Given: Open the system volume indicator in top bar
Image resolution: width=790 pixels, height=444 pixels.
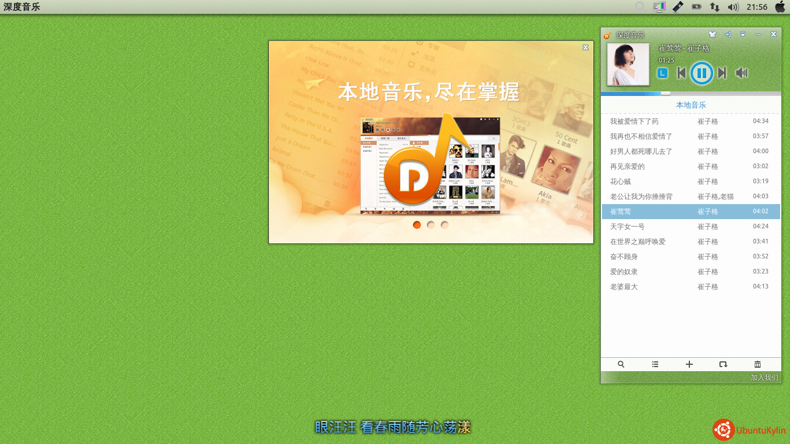Looking at the screenshot, I should [733, 7].
